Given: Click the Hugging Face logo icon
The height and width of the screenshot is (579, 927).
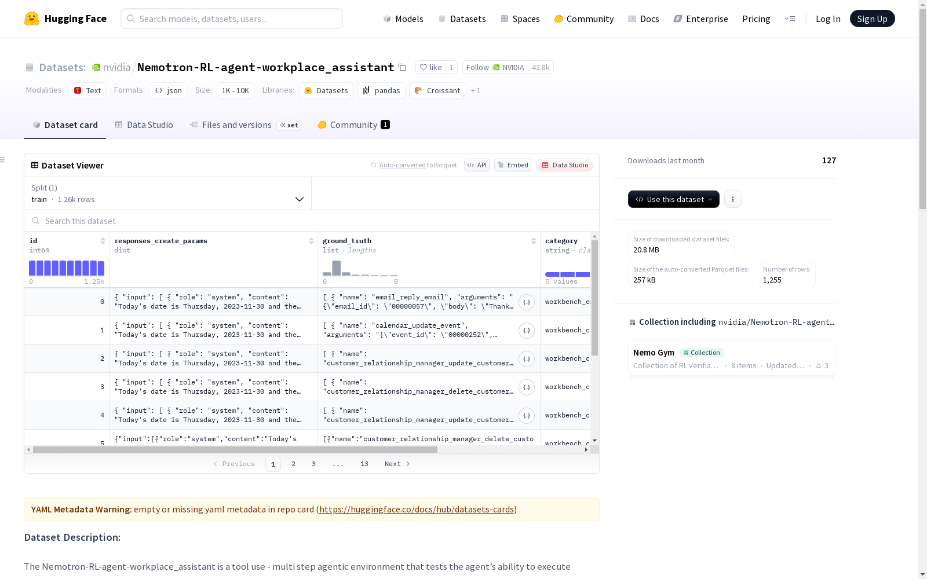Looking at the screenshot, I should (32, 19).
